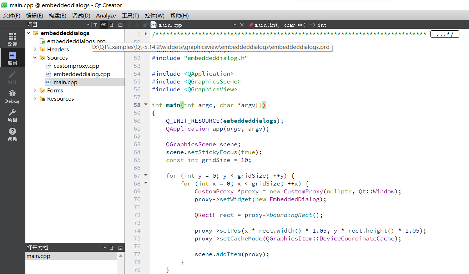The height and width of the screenshot is (274, 469).
Task: Click line number 63 in gutter
Action: pyautogui.click(x=137, y=144)
